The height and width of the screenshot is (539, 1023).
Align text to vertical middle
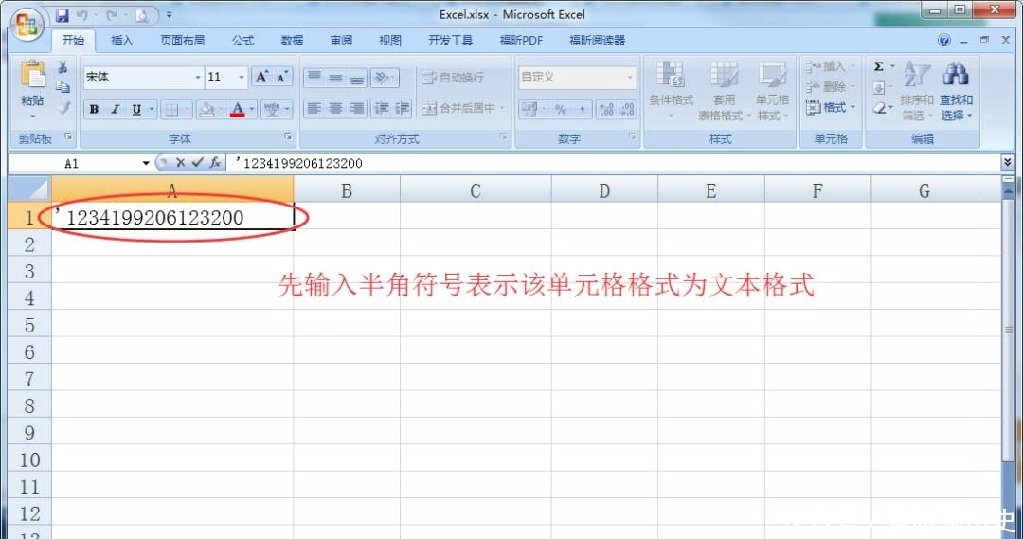pos(335,78)
